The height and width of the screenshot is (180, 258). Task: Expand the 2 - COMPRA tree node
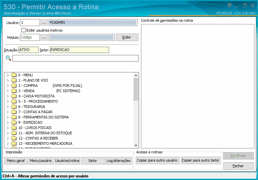[8, 86]
